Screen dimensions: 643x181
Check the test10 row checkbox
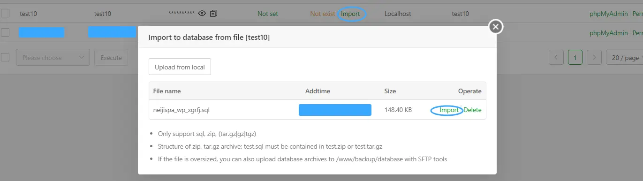(5, 14)
